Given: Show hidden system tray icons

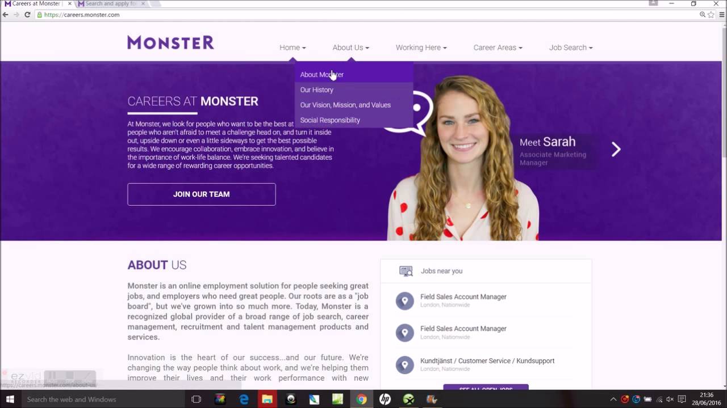Looking at the screenshot, I should [x=614, y=399].
